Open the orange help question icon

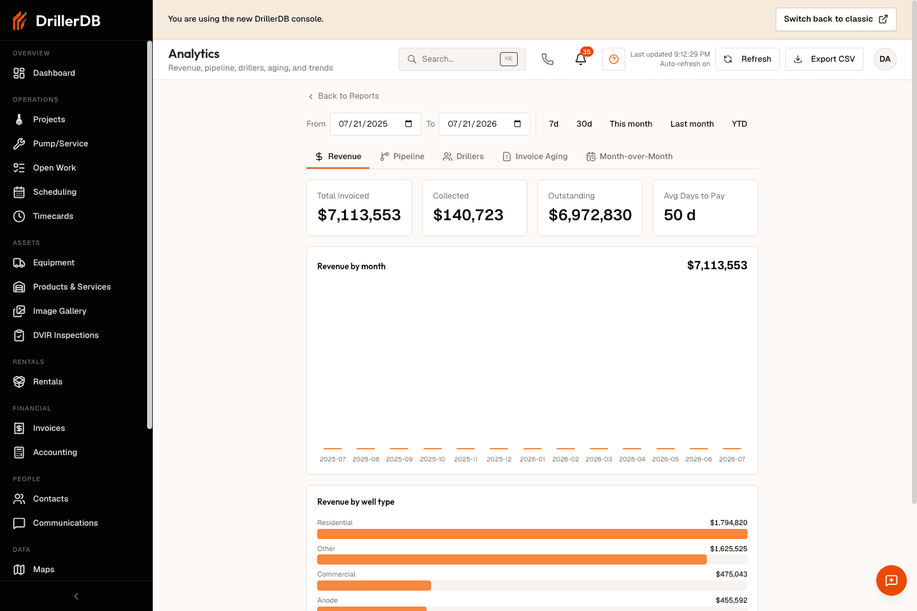pyautogui.click(x=614, y=59)
